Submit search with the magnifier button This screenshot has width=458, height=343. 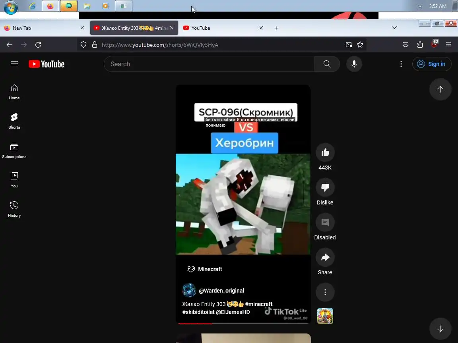pyautogui.click(x=327, y=64)
